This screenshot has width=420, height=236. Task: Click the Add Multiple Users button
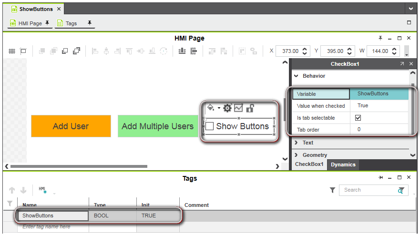[x=157, y=126]
